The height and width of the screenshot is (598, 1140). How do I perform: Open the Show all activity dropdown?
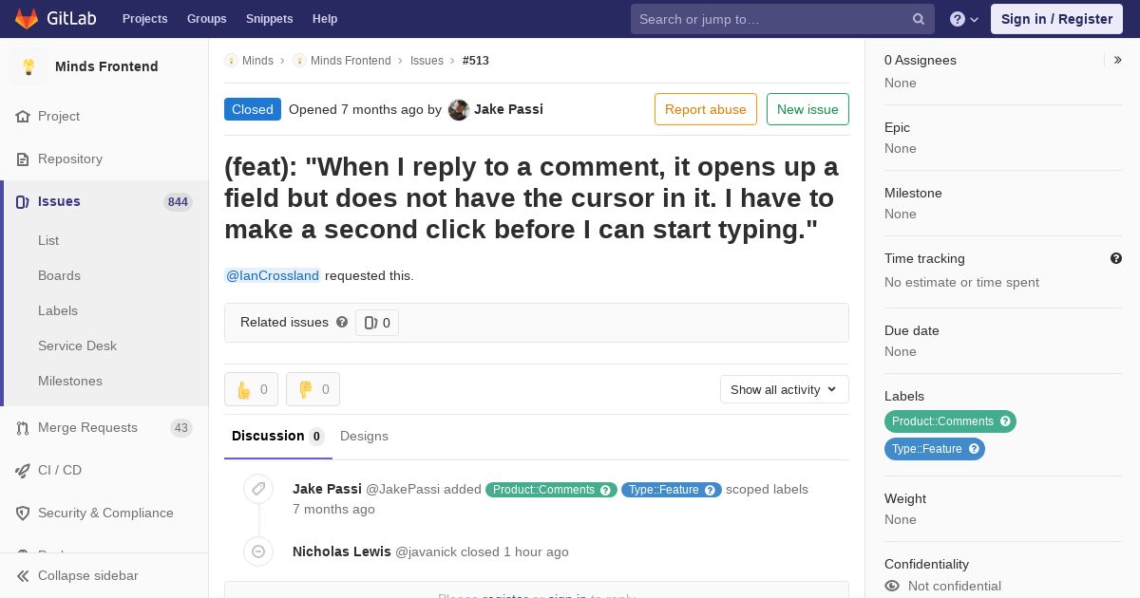click(785, 389)
